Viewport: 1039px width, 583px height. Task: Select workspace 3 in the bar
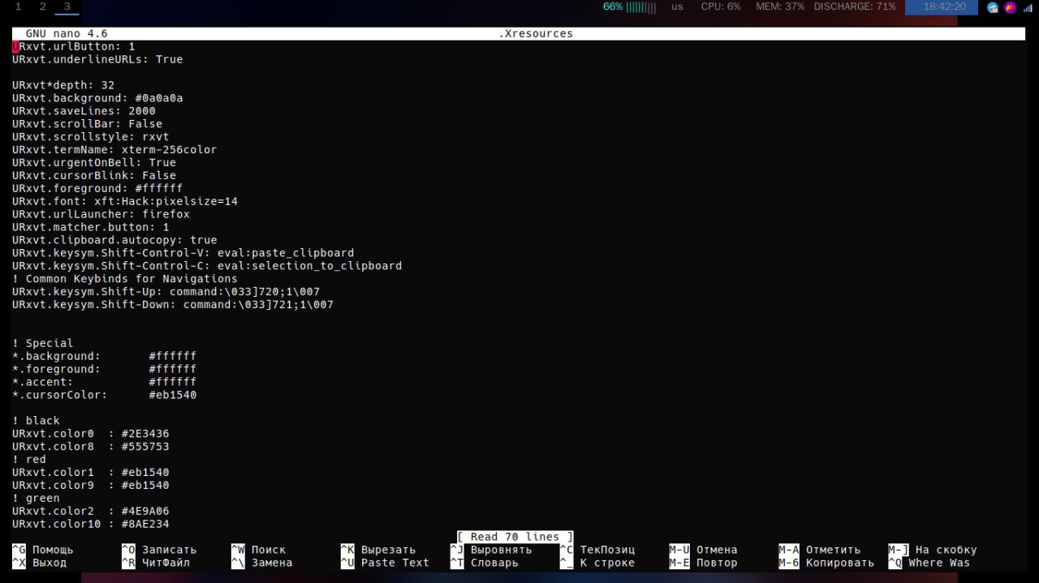point(67,6)
